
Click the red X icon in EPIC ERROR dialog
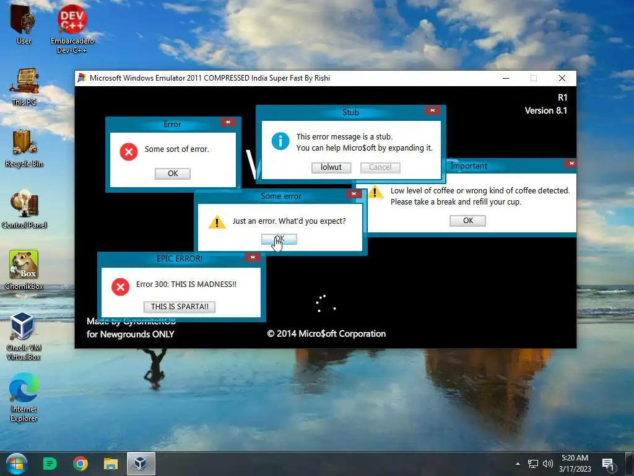(x=121, y=287)
